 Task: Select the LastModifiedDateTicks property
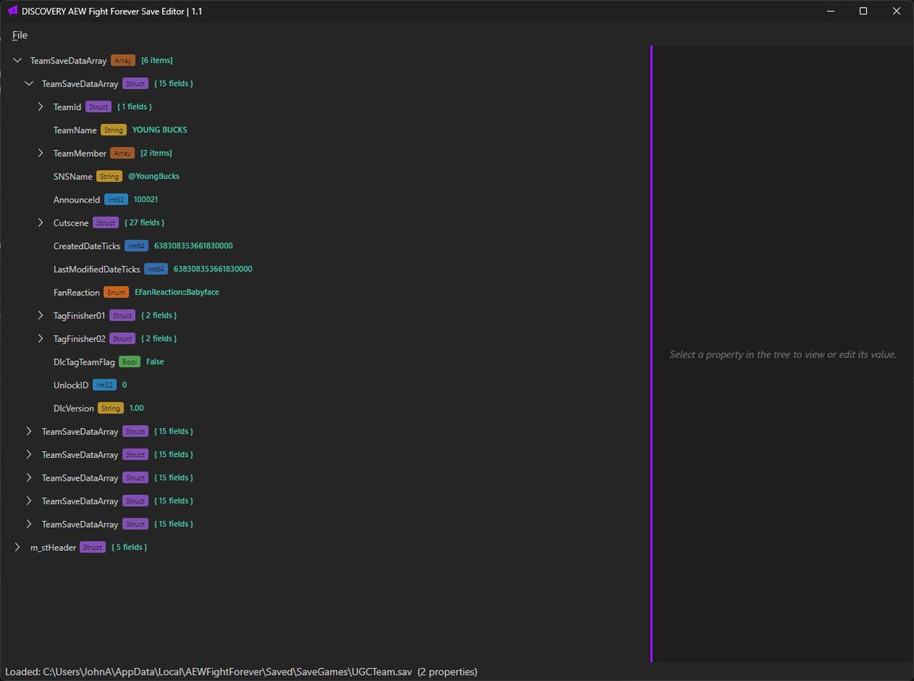[97, 269]
